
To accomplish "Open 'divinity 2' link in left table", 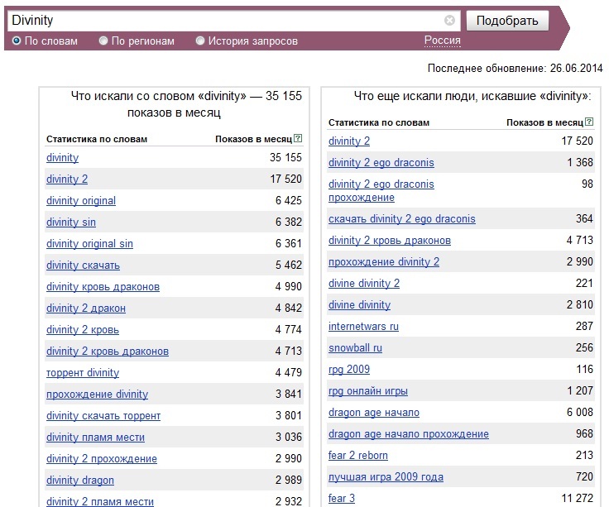I will tap(67, 179).
